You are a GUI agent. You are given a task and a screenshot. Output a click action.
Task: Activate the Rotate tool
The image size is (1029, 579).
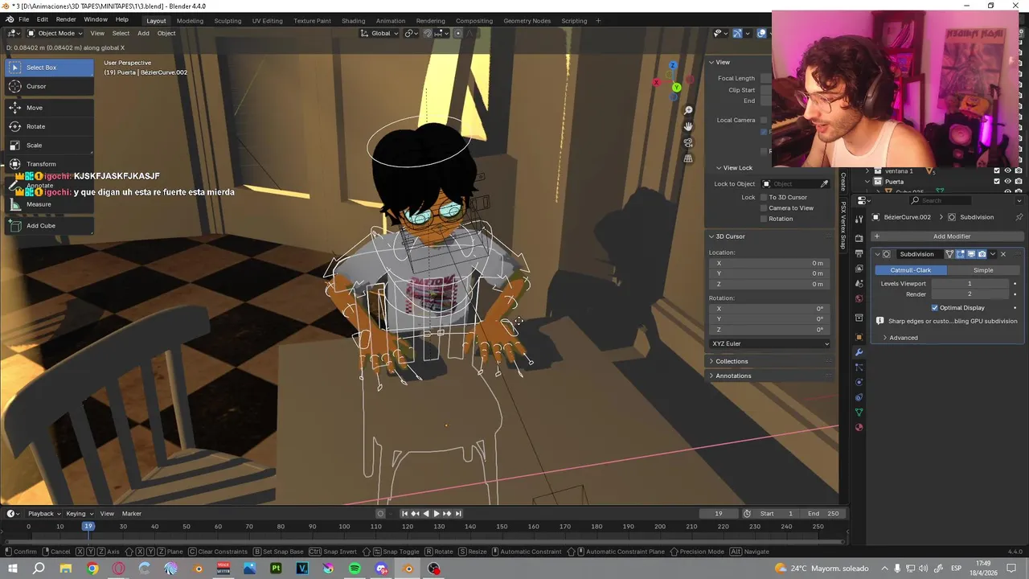click(49, 126)
